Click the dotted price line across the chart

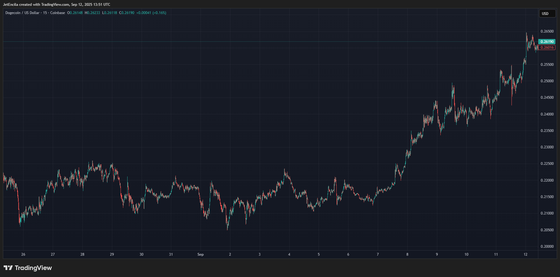click(275, 41)
